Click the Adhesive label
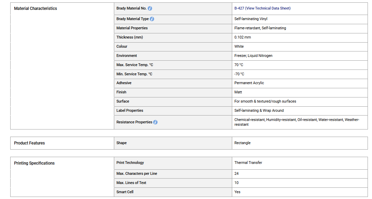Screen dimensions: 372x199 click(124, 83)
